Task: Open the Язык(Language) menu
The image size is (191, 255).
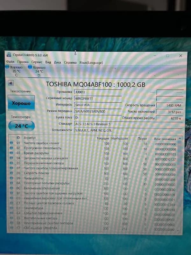Action: (x=91, y=62)
